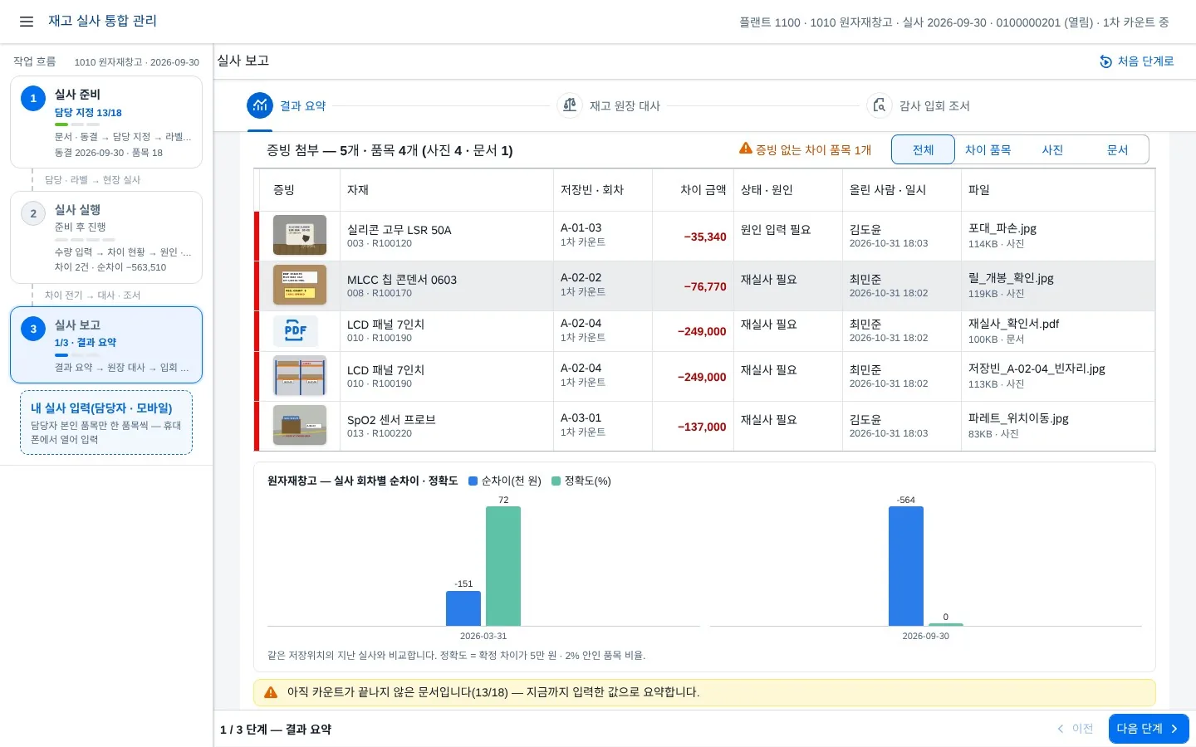
Task: Open the hamburger navigation menu
Action: point(27,22)
